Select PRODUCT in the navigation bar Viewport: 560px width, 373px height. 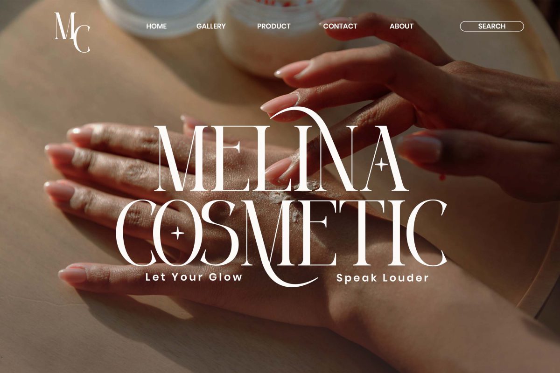click(274, 26)
